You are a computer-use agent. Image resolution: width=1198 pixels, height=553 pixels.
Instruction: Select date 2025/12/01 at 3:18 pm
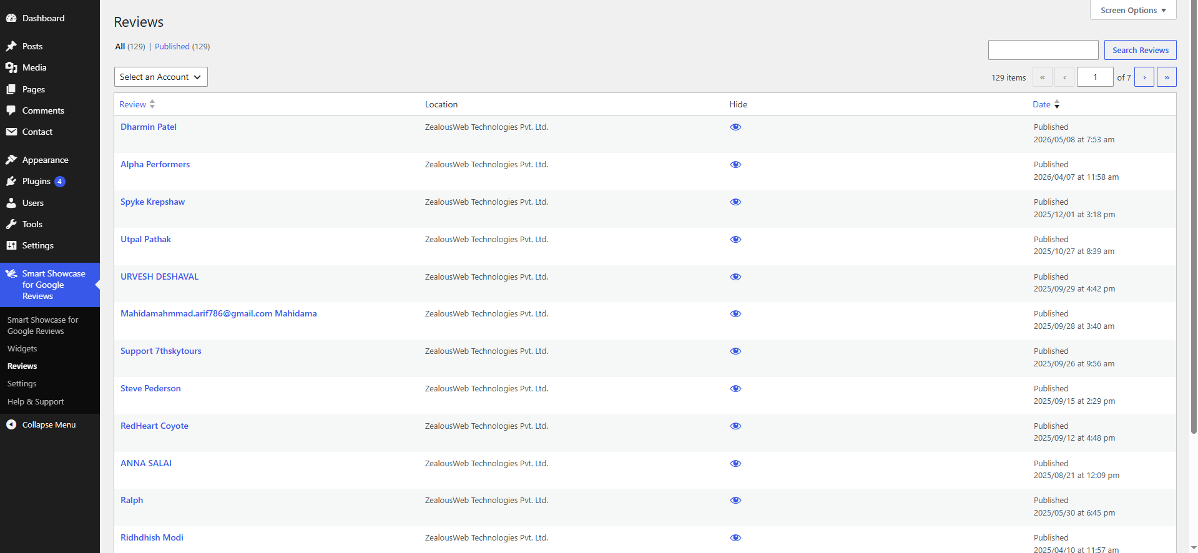[1074, 214]
